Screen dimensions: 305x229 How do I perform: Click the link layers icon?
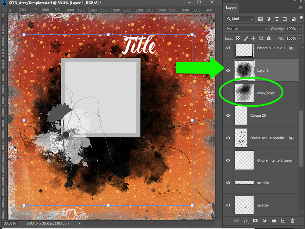236,221
